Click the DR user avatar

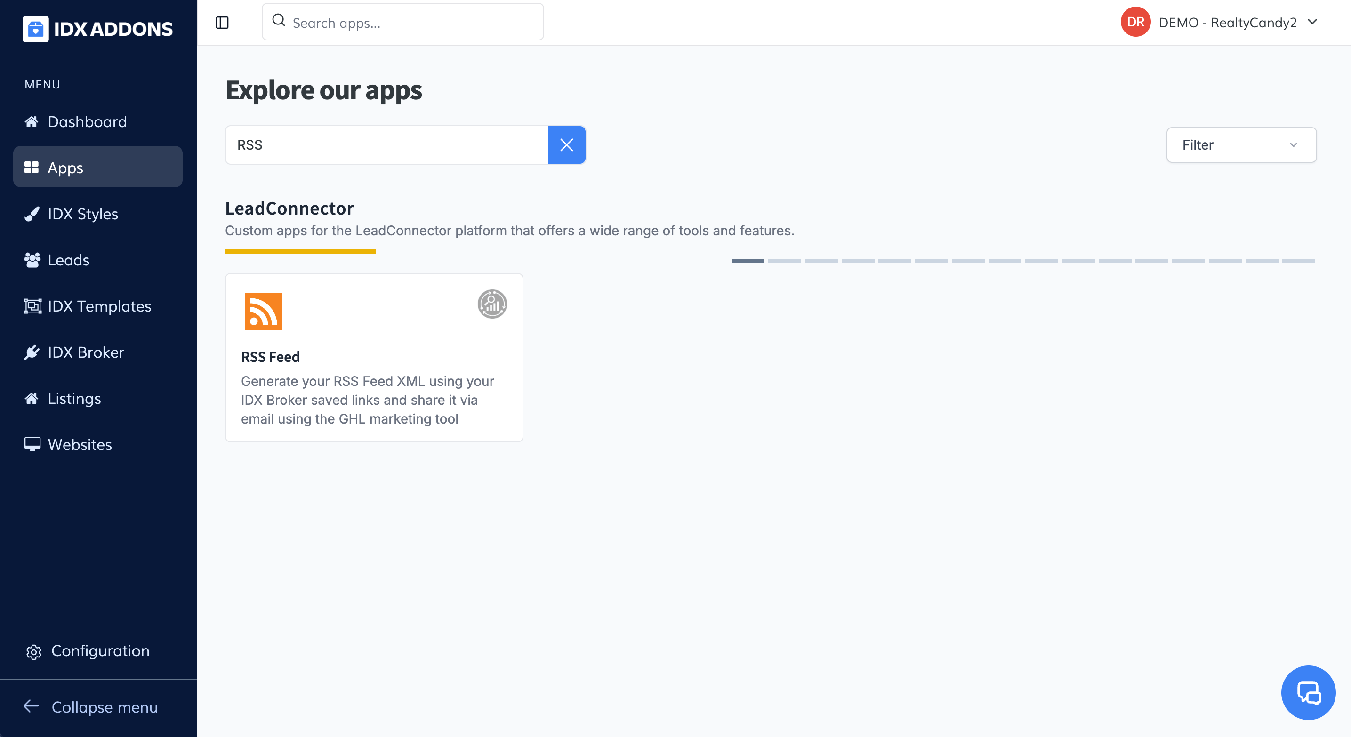(x=1135, y=22)
